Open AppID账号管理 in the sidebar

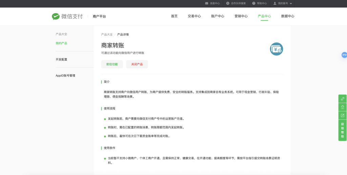pyautogui.click(x=65, y=76)
